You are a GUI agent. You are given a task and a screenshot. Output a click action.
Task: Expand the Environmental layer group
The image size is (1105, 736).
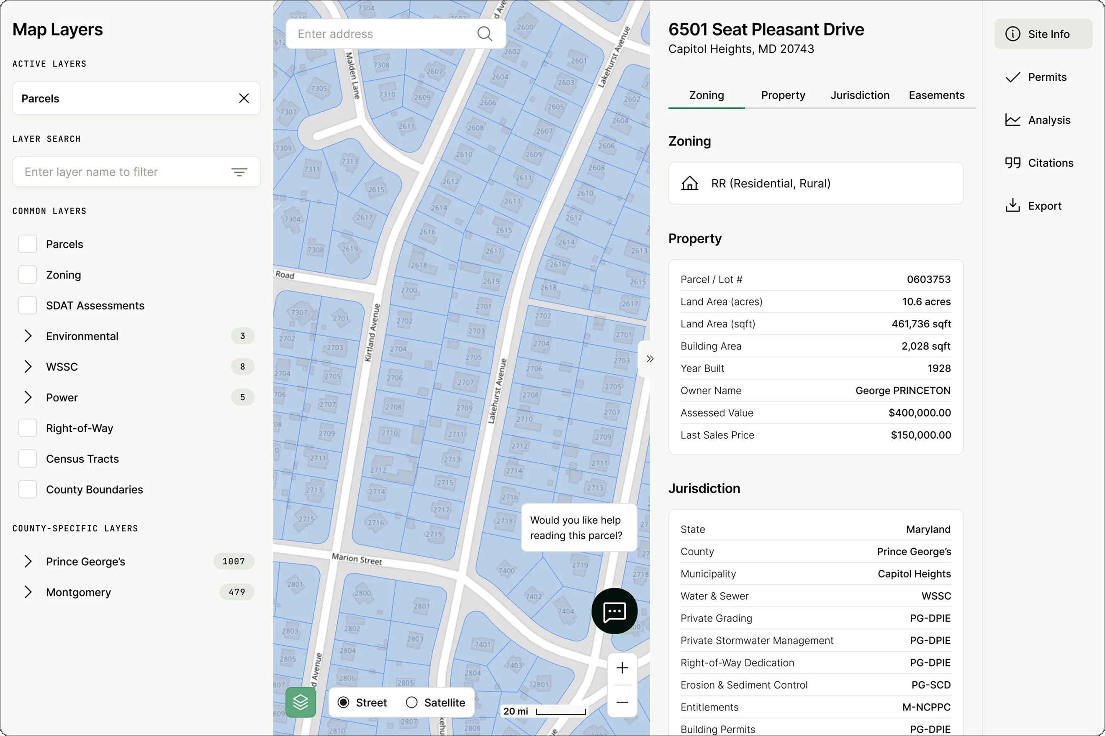pos(28,336)
